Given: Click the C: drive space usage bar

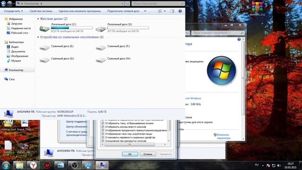Looking at the screenshot, I should (x=72, y=28).
